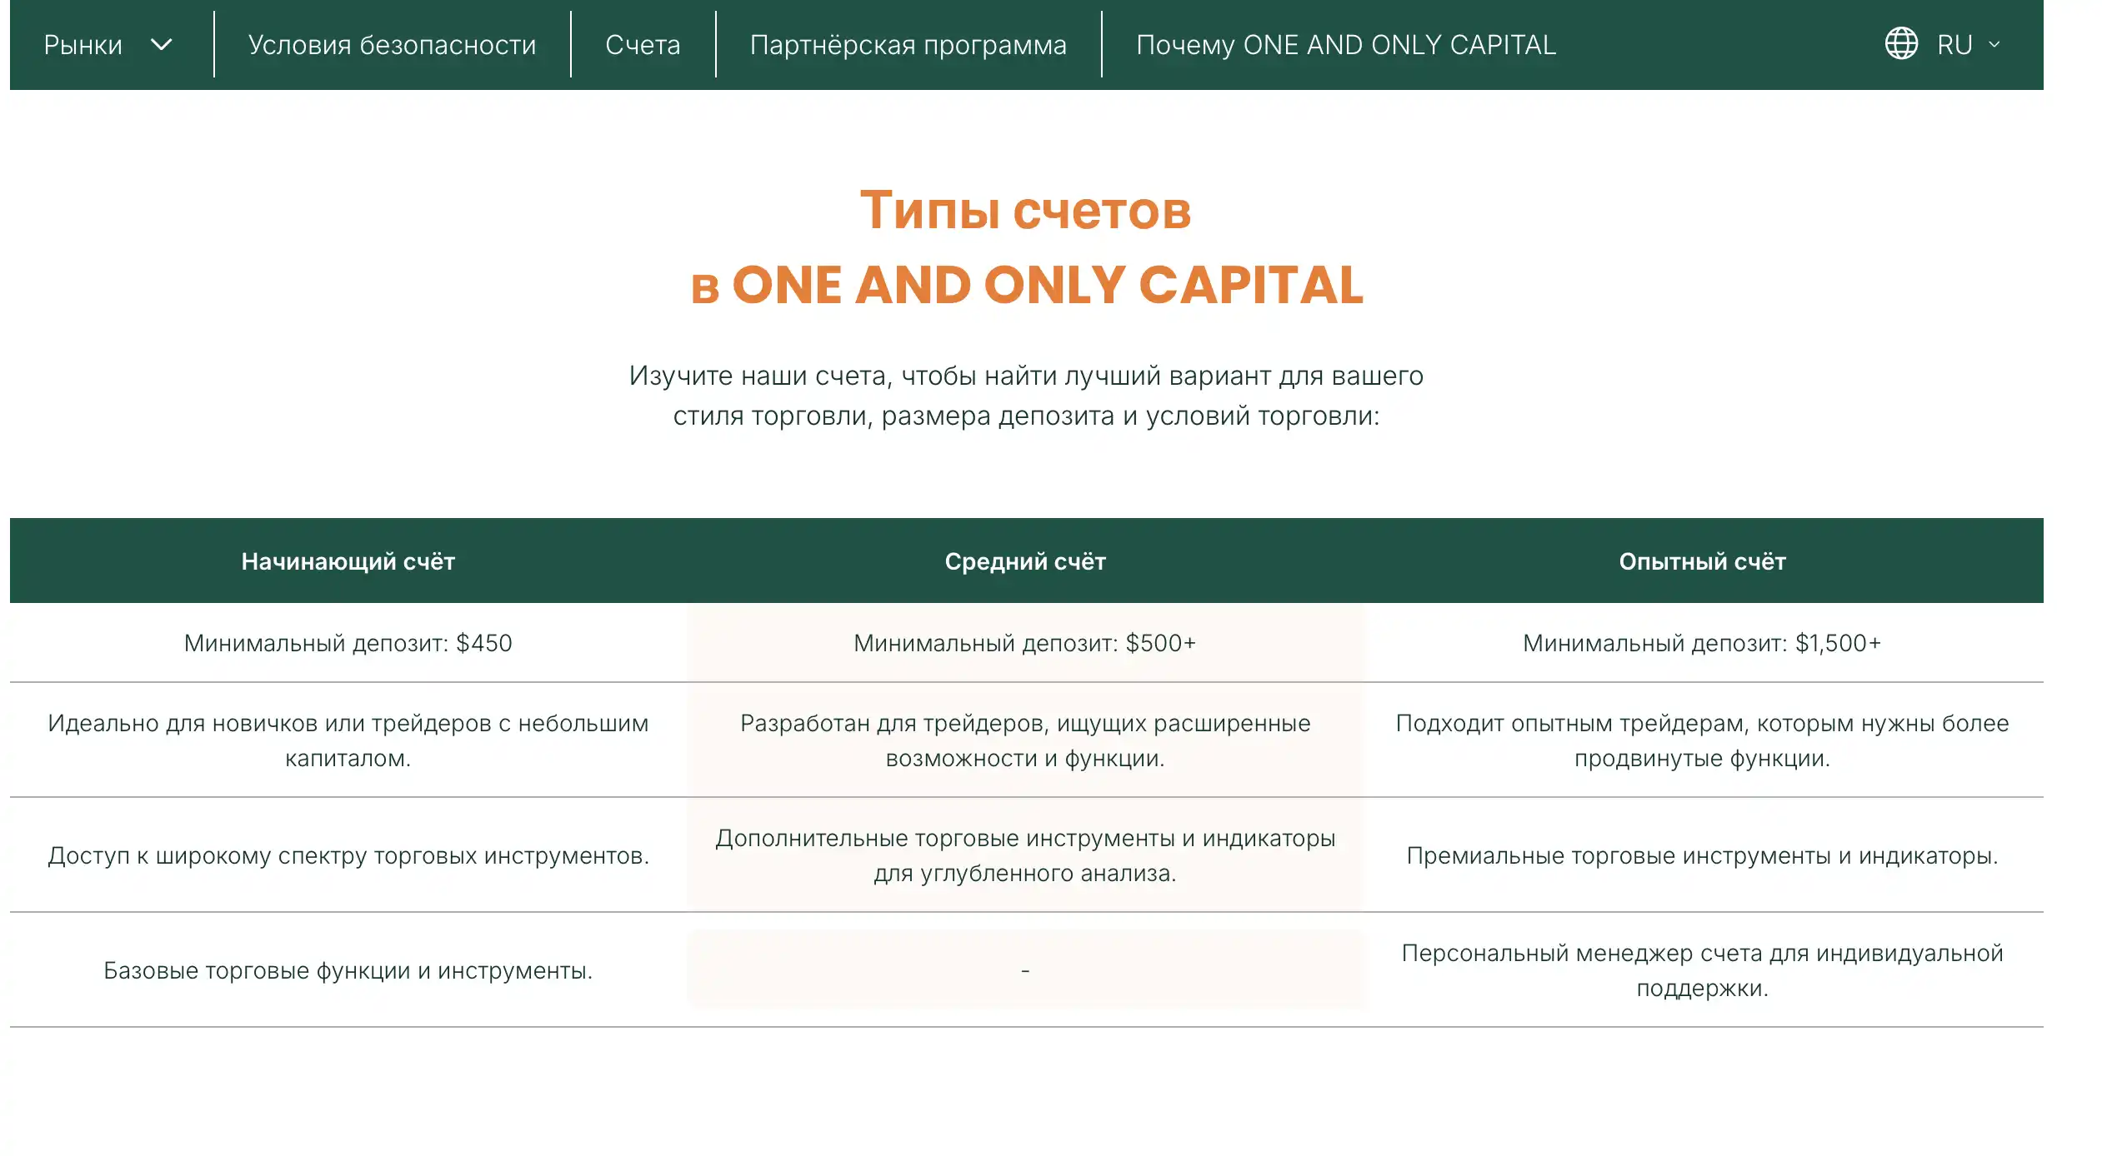The width and height of the screenshot is (2102, 1161).
Task: Click Опытный счёт column header
Action: [x=1702, y=561]
